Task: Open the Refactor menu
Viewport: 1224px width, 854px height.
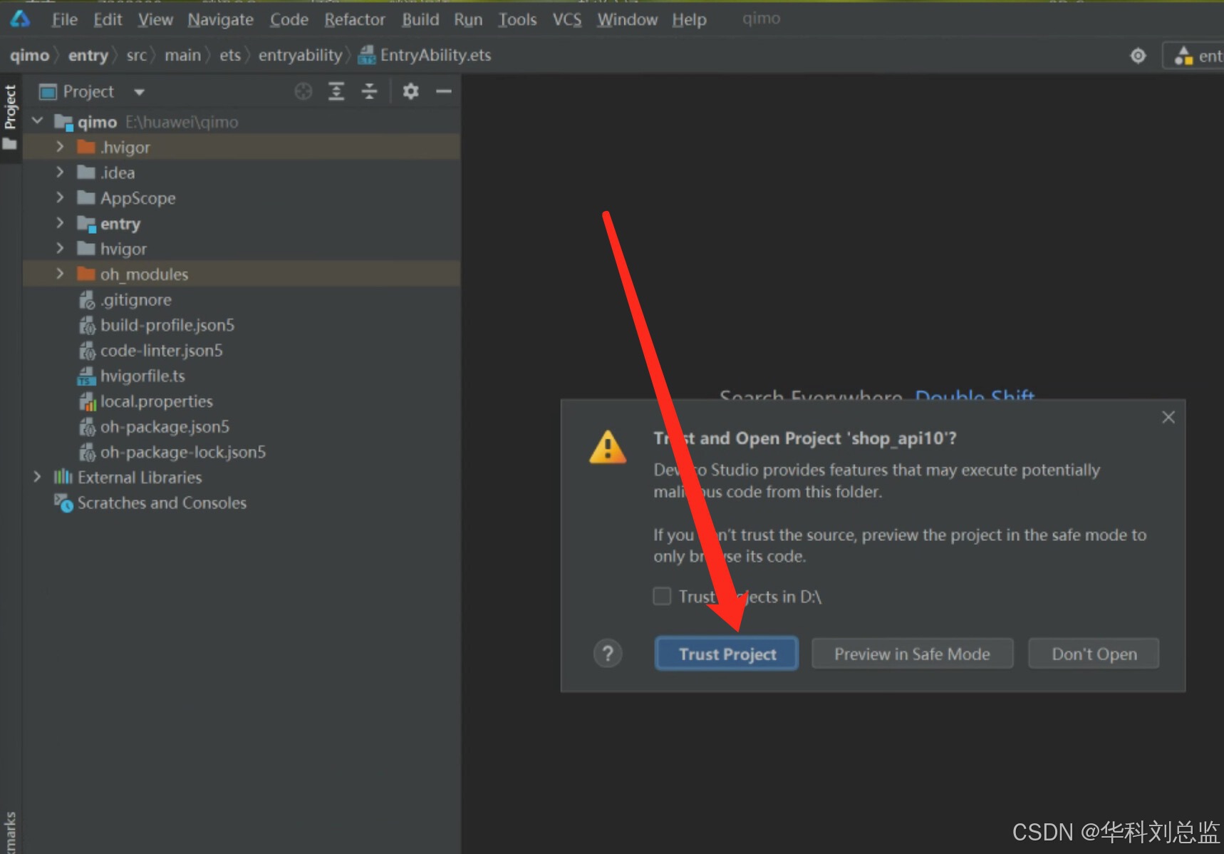Action: coord(354,19)
